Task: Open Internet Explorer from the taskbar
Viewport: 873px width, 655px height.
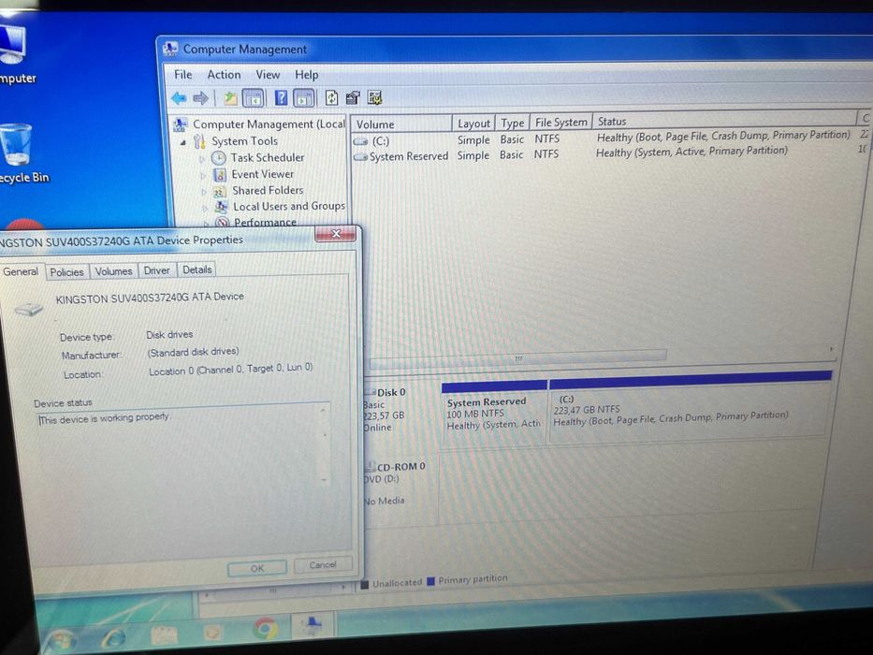Action: click(114, 636)
